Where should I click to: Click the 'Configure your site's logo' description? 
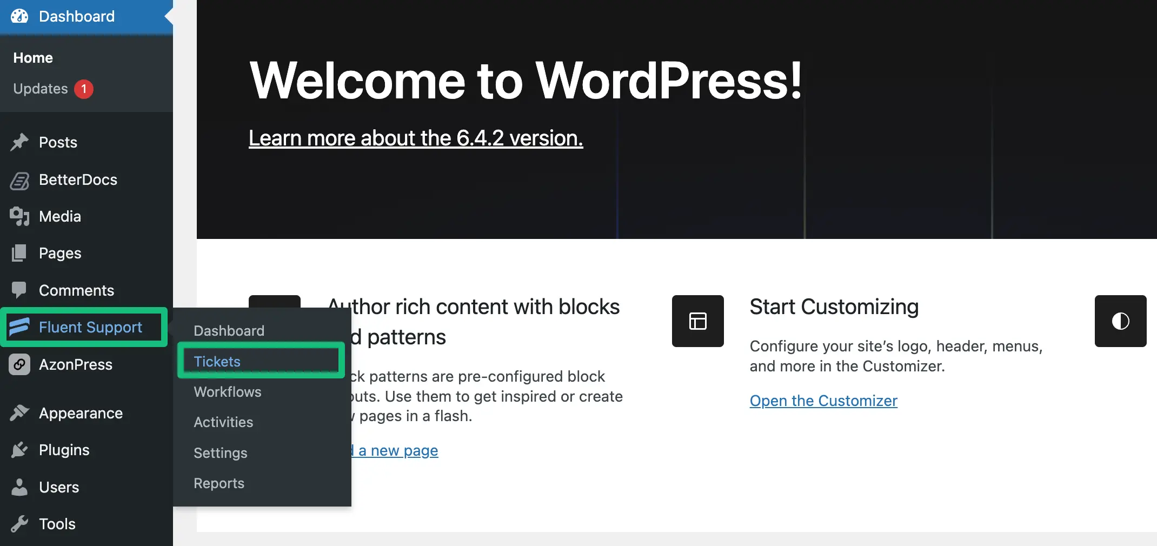coord(896,356)
